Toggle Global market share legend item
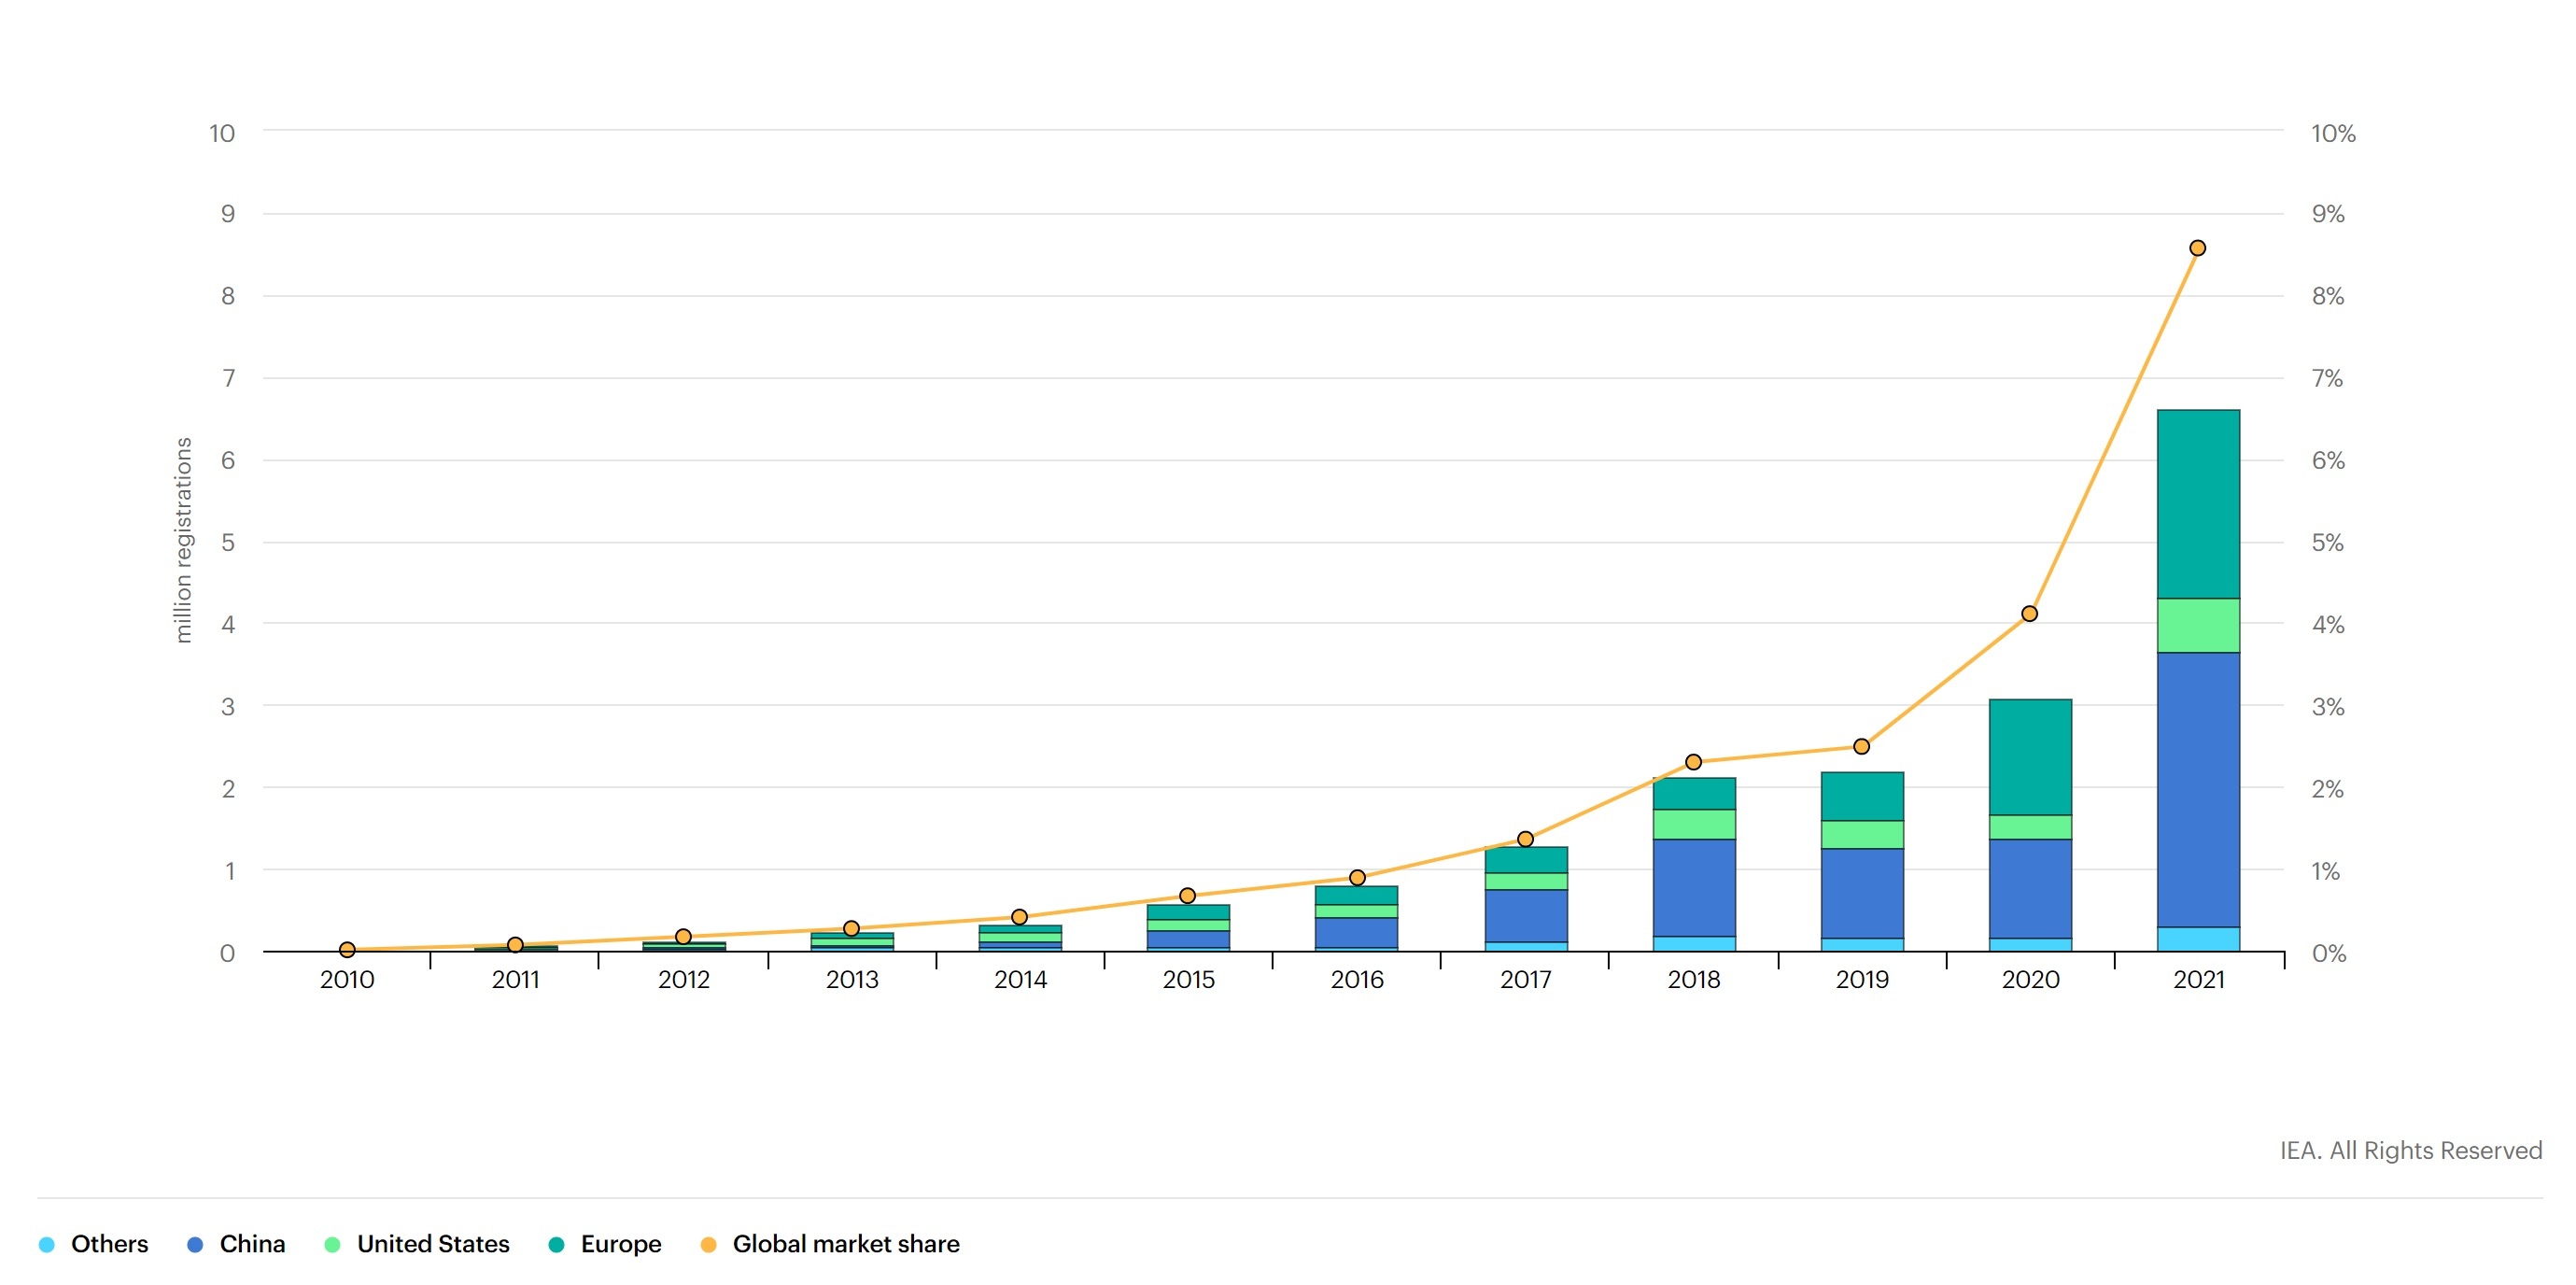The image size is (2576, 1285). click(x=845, y=1243)
